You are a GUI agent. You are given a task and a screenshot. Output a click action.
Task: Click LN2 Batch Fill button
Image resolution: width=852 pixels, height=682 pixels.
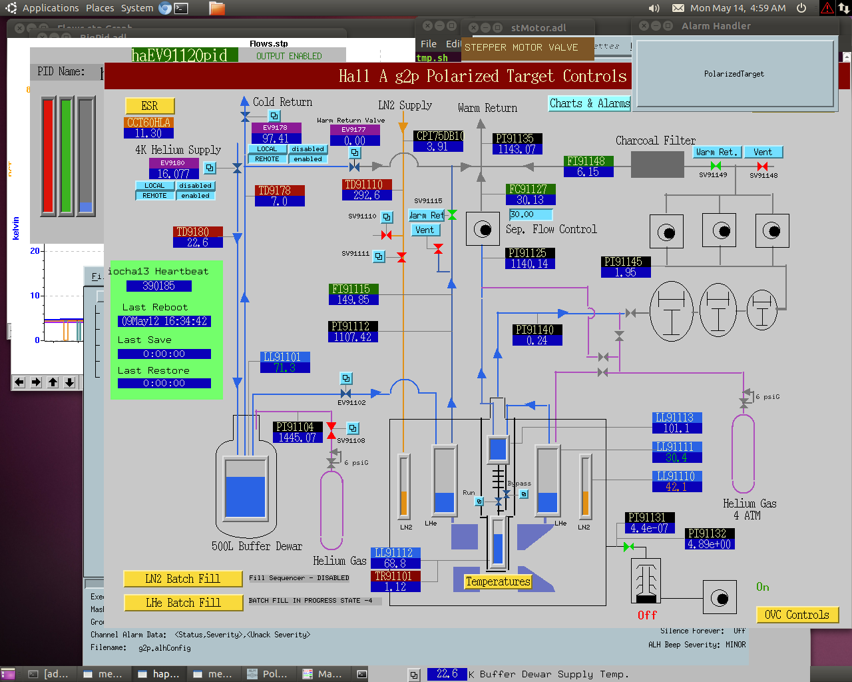point(182,579)
